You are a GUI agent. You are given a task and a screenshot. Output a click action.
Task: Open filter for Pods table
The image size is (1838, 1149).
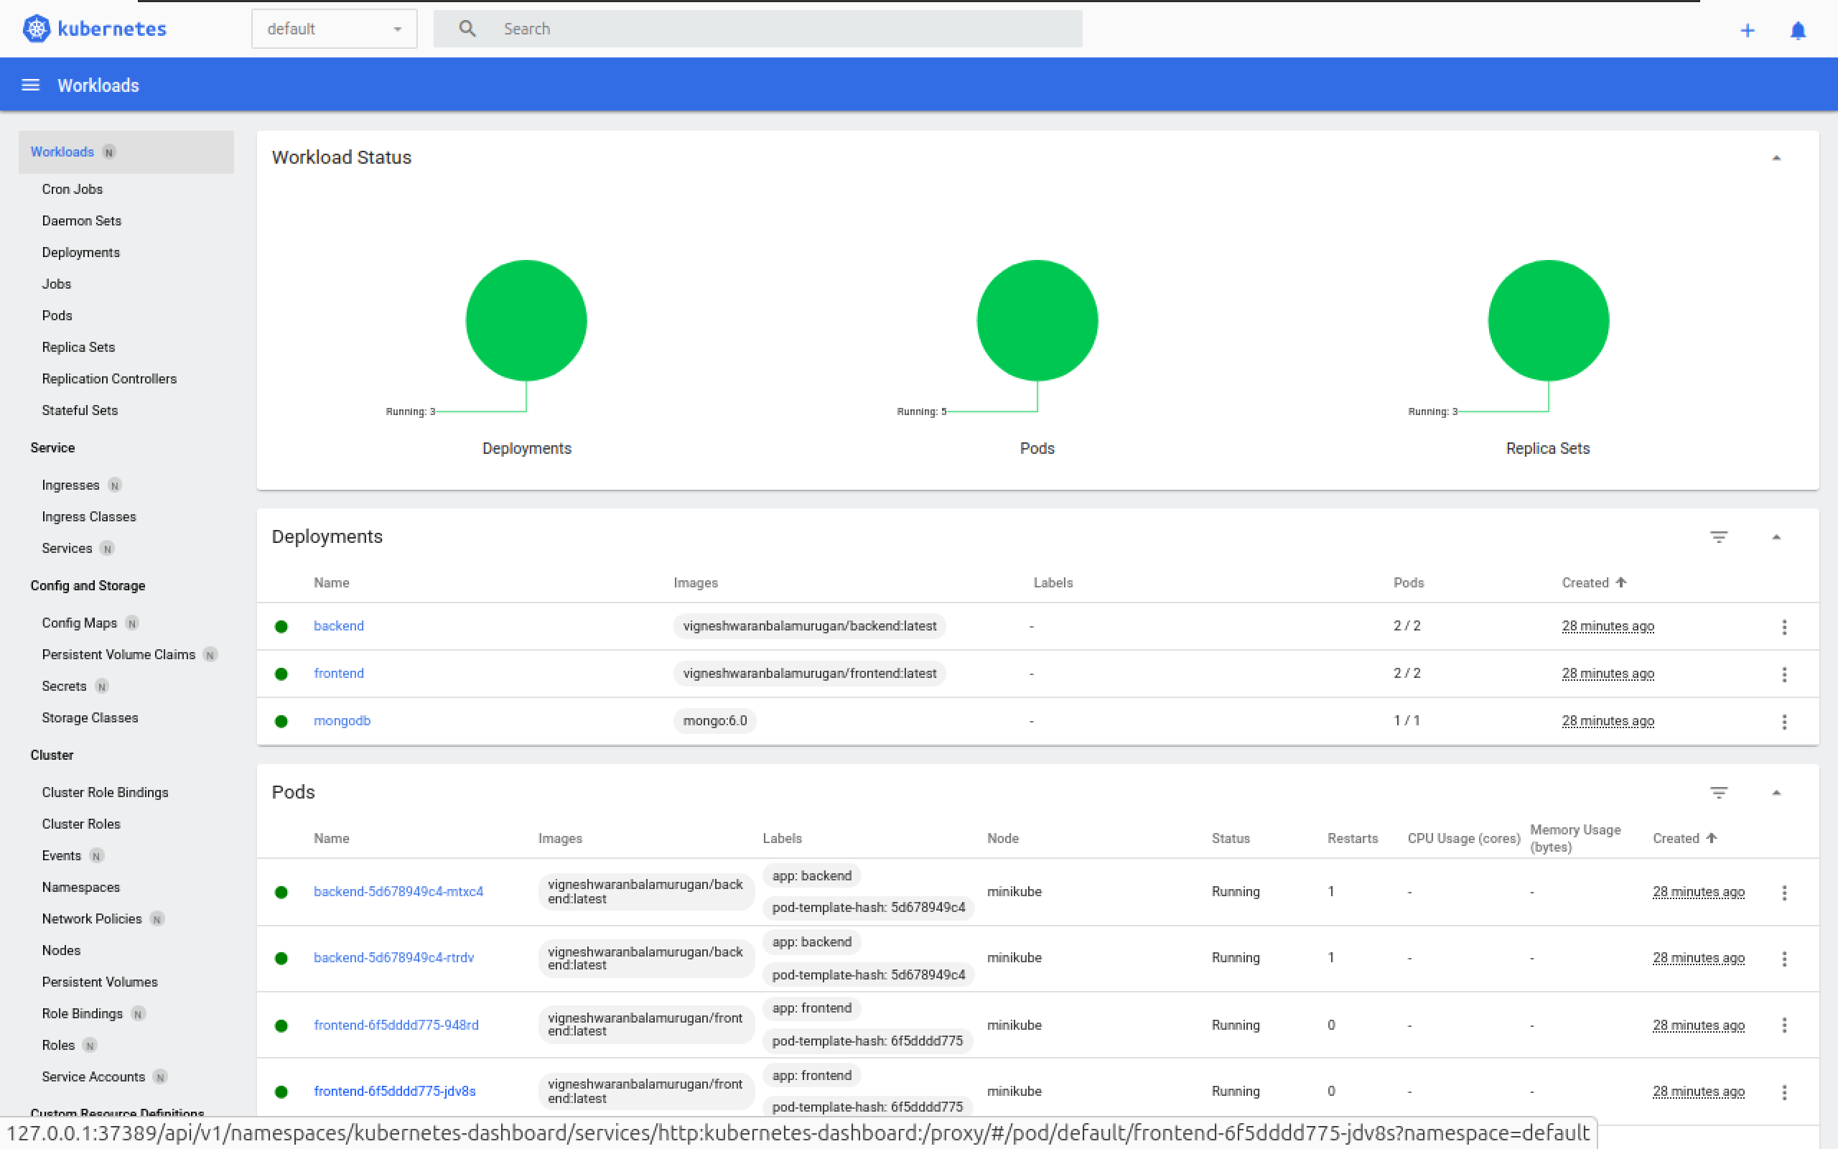(x=1719, y=793)
